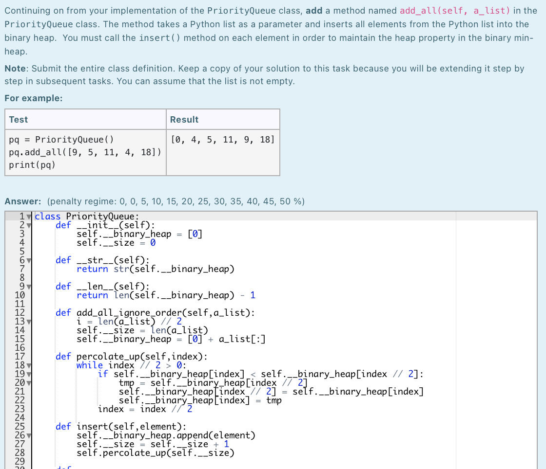Click the 'For example:' label

(x=34, y=98)
